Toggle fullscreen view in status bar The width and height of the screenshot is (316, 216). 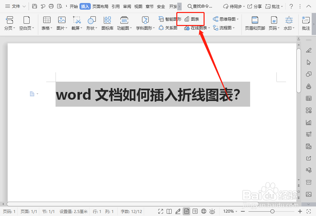(x=161, y=211)
